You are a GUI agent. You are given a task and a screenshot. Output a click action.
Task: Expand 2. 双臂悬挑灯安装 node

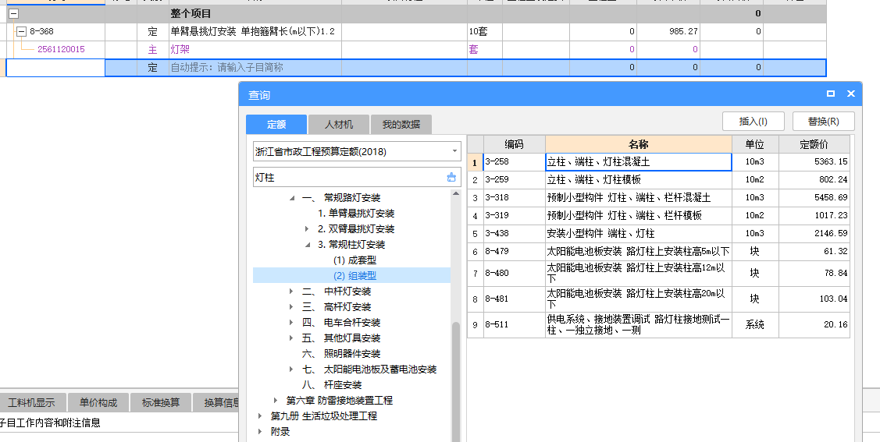307,229
